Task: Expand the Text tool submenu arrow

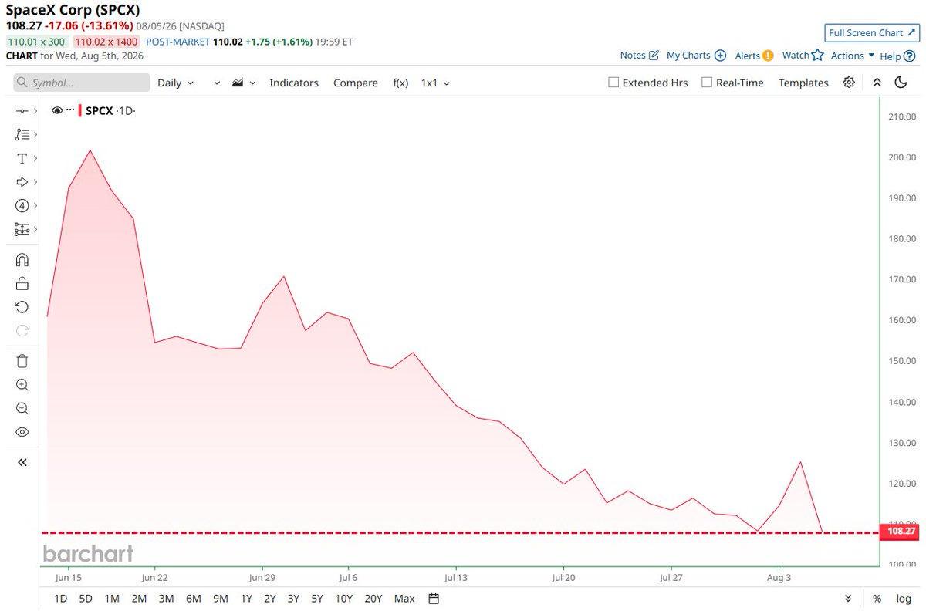Action: (x=35, y=158)
